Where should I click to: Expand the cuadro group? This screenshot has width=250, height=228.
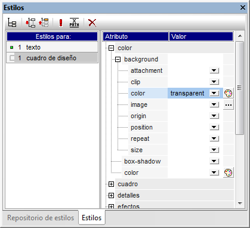pos(112,184)
